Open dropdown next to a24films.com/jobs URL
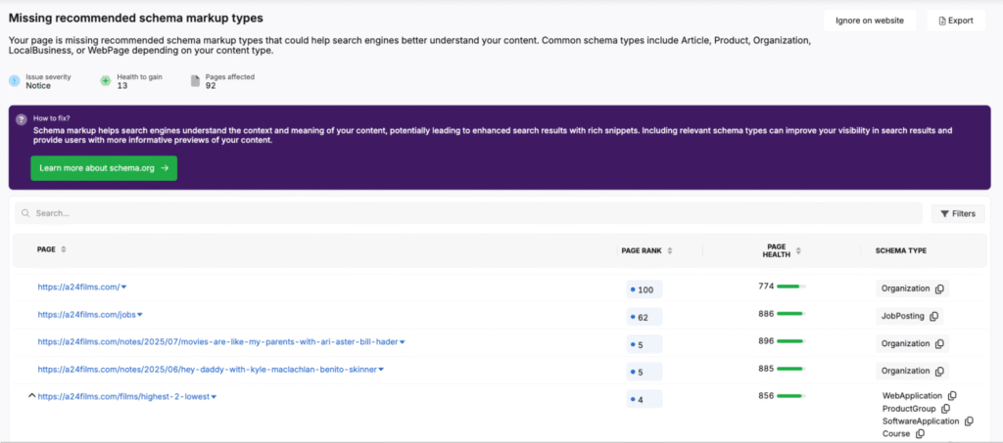This screenshot has height=443, width=1003. click(x=140, y=315)
